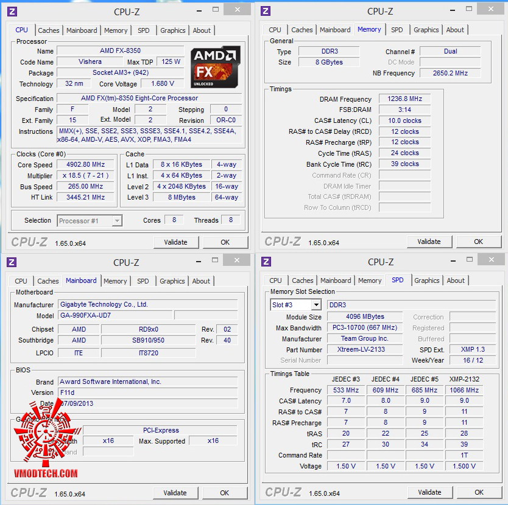Viewport: 508px width, 505px height.
Task: Click OK in the SPD window
Action: [479, 492]
